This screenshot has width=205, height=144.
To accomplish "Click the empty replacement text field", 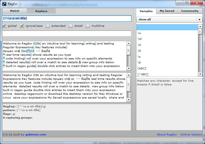I will click(x=67, y=33).
